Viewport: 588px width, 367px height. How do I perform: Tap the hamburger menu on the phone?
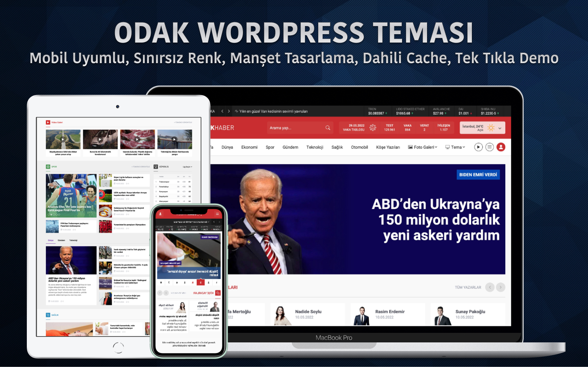pos(217,214)
